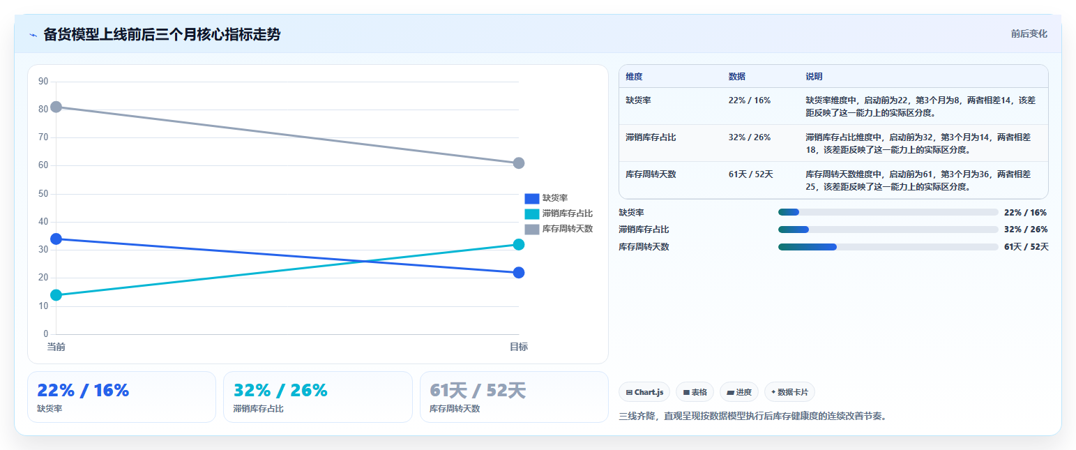
Task: Click the 库存周转天数 label left of the progress bar
Action: [644, 247]
